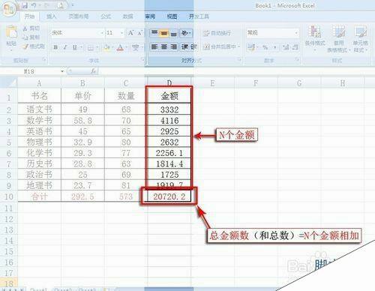Screen dimensions: 375x291
Task: Toggle underline formatting button
Action: point(74,47)
